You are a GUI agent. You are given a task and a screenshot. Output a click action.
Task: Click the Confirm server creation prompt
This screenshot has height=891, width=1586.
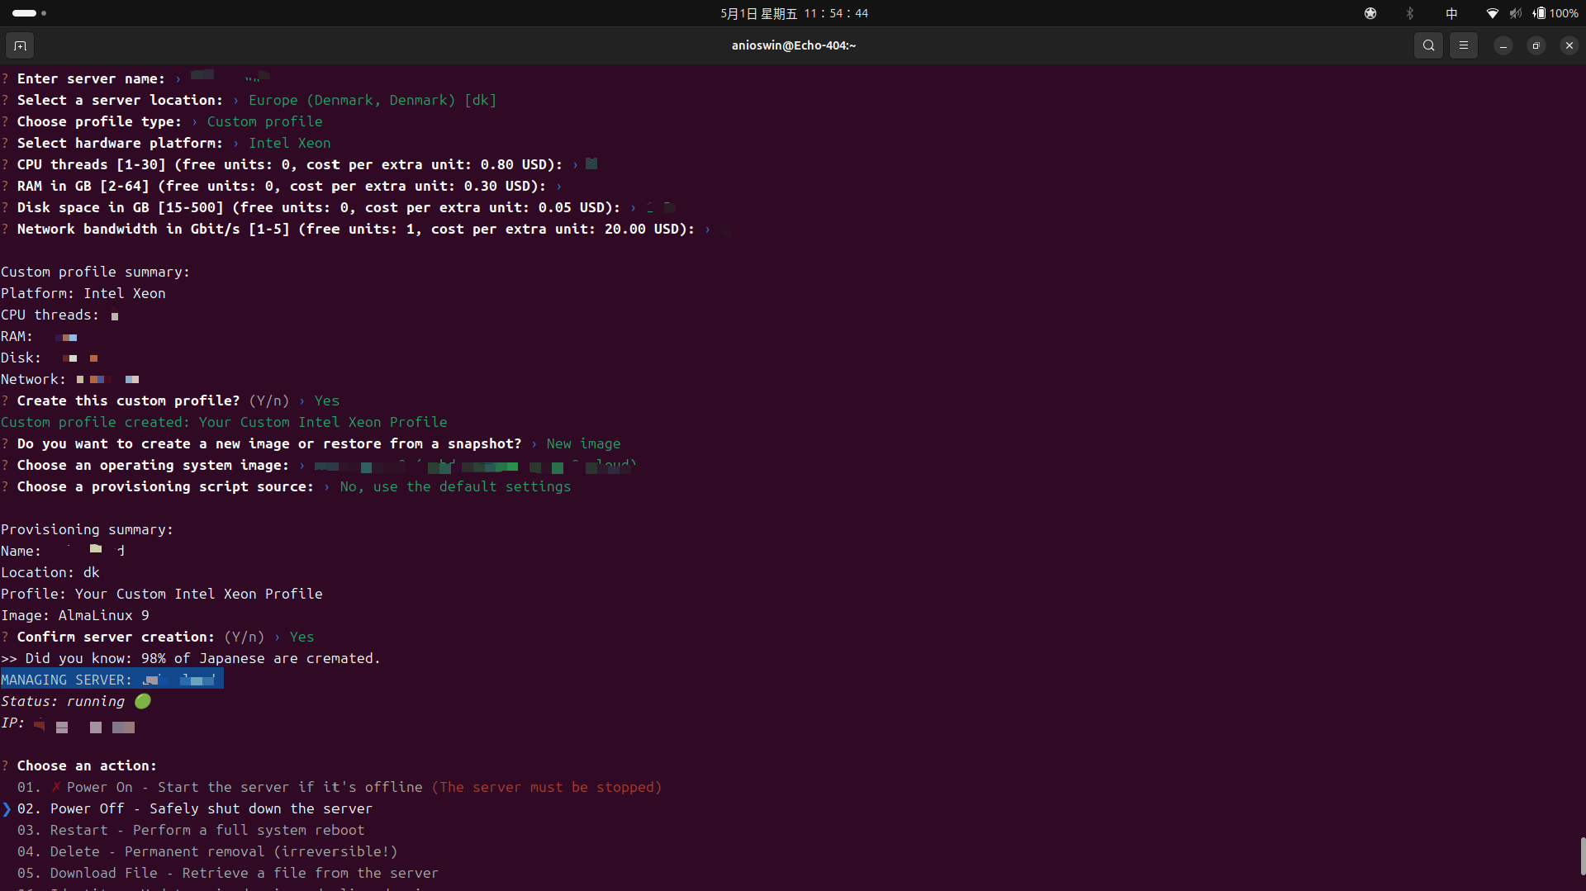116,637
